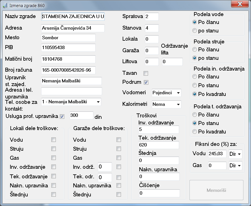
Task: Click the Tek. održavanje cost field 620
Action: pyautogui.click(x=158, y=145)
